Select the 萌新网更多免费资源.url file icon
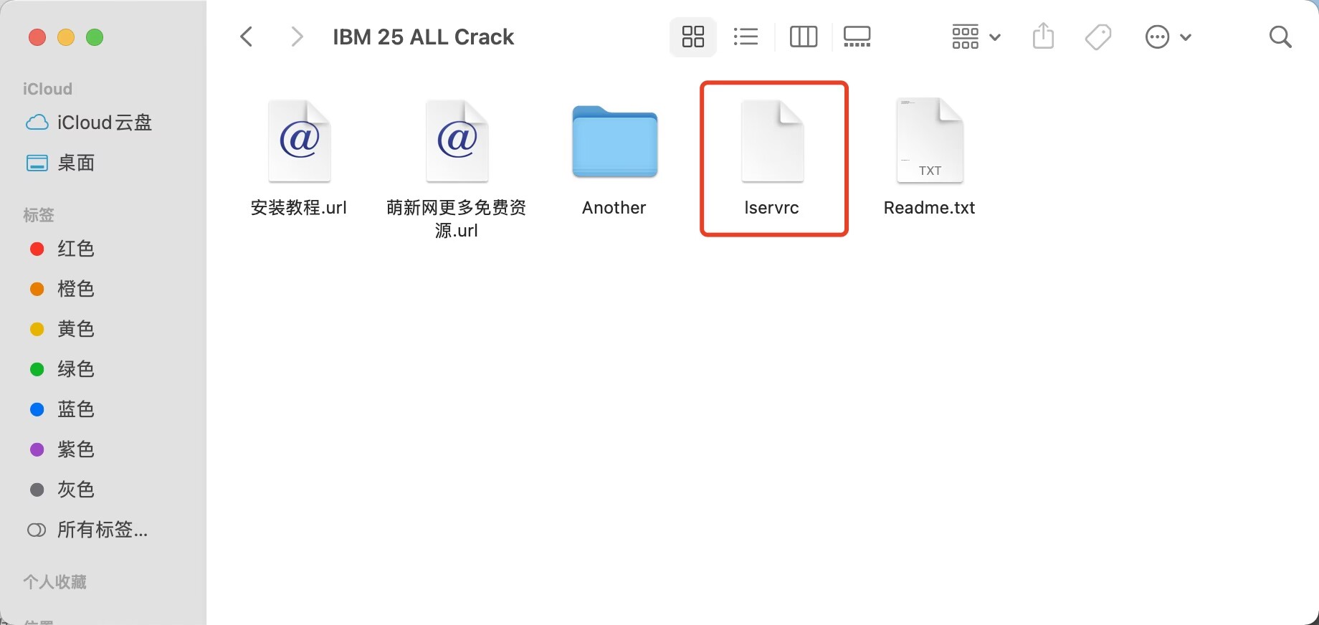Screen dimensions: 1319x625 [x=457, y=141]
